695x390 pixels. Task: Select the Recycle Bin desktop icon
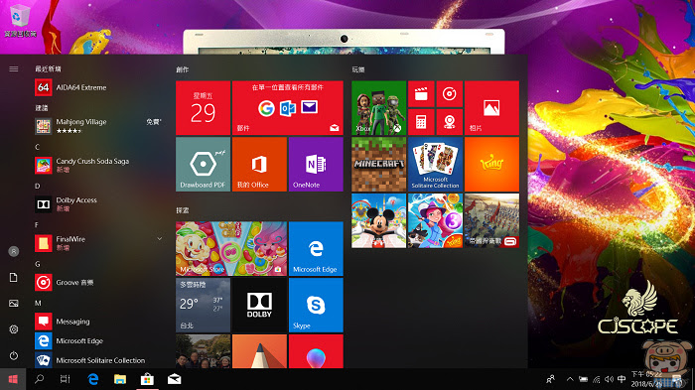click(20, 20)
